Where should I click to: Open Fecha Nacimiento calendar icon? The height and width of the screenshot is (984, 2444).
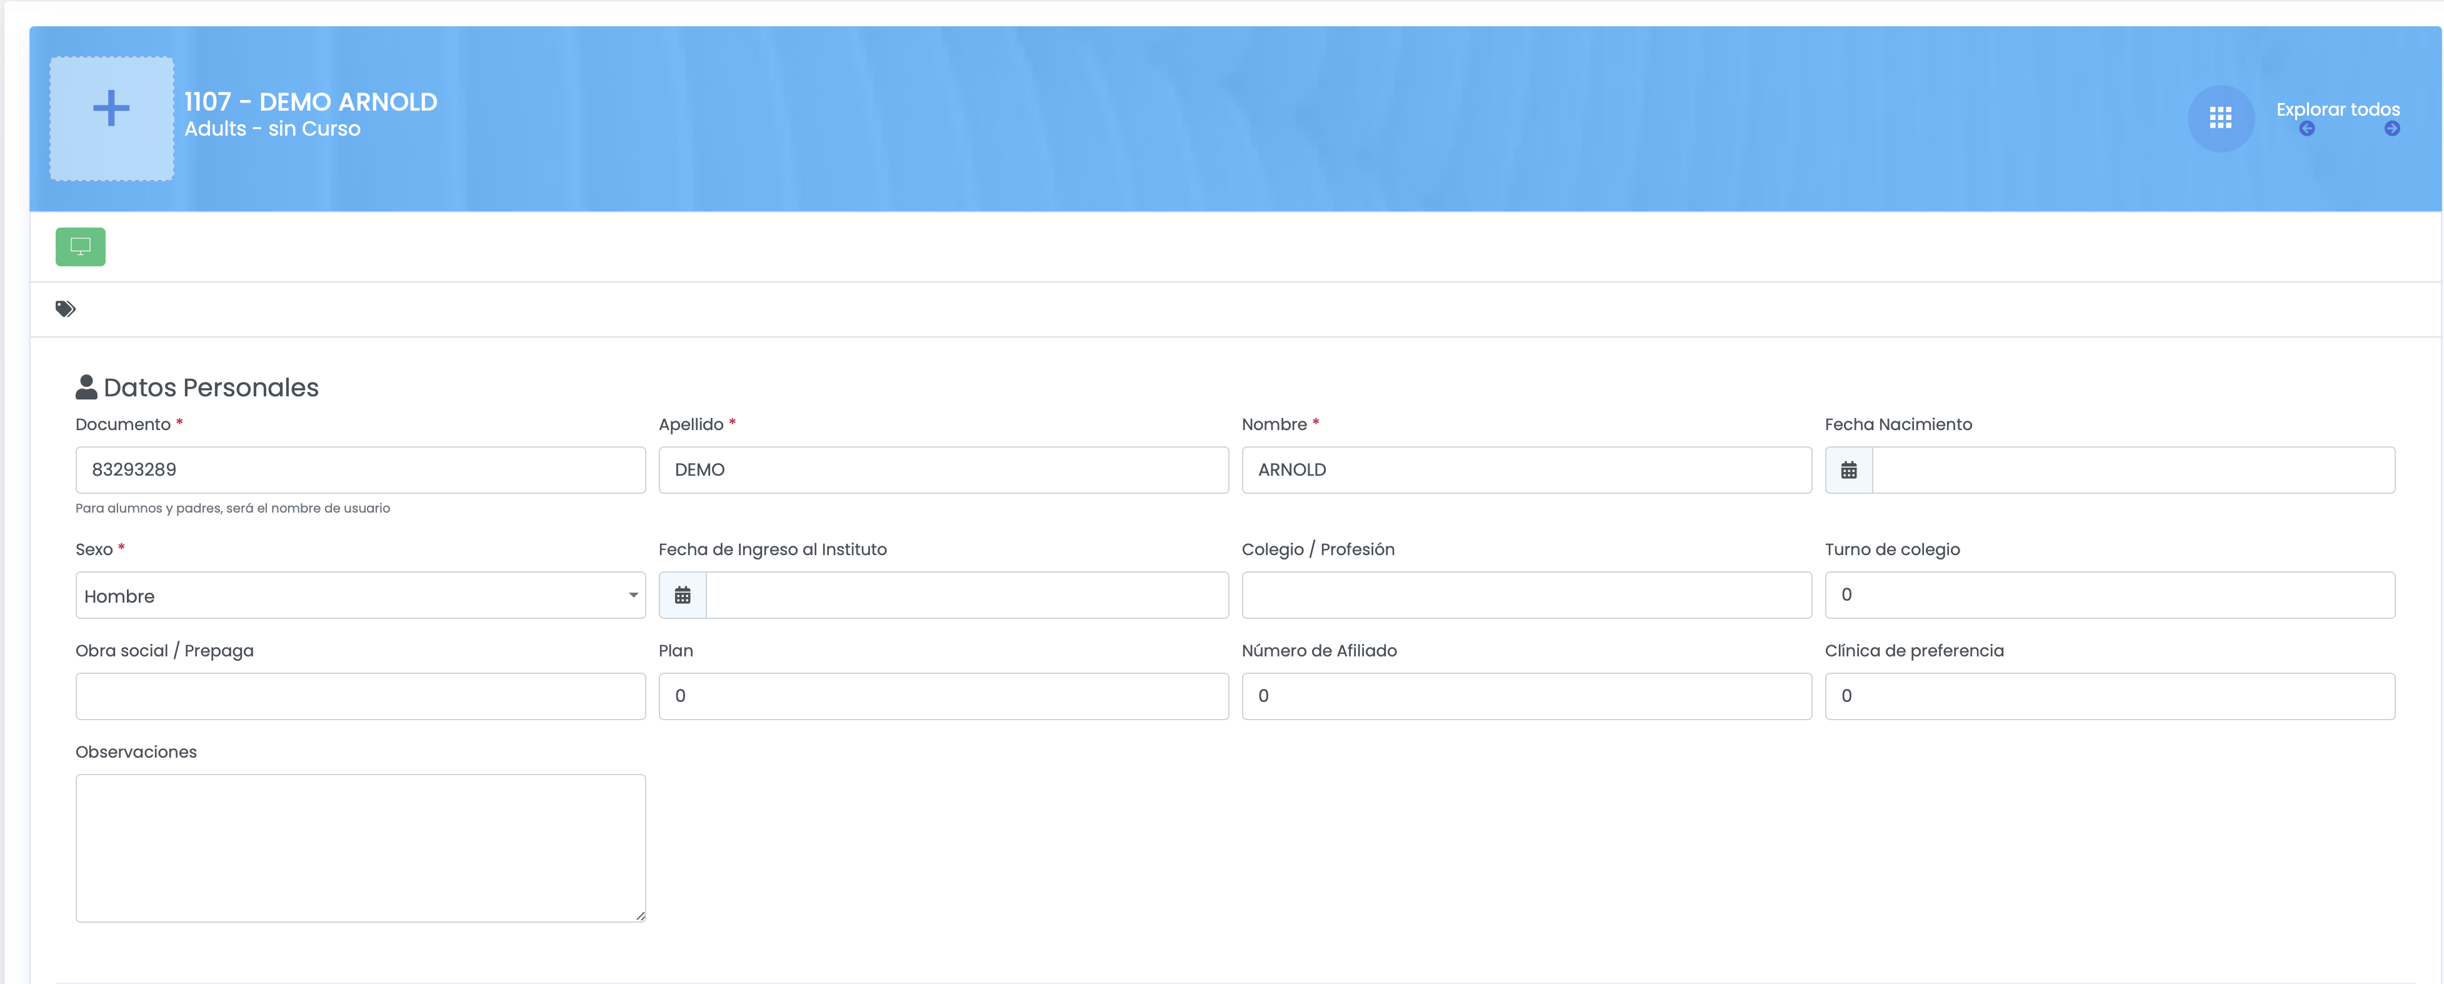[x=1848, y=469]
